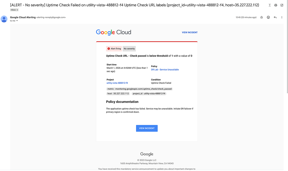Reply using the arrow icon
288x171 pixels.
point(275,17)
